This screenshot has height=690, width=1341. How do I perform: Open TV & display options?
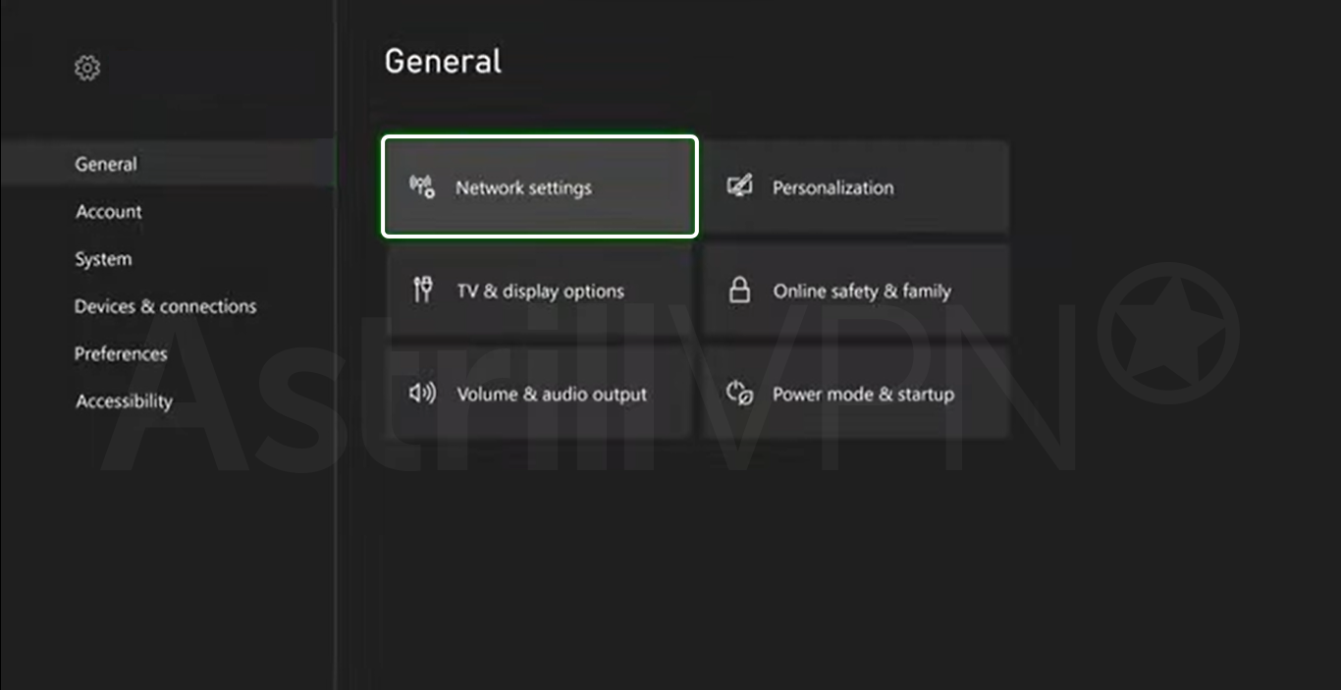coord(539,290)
